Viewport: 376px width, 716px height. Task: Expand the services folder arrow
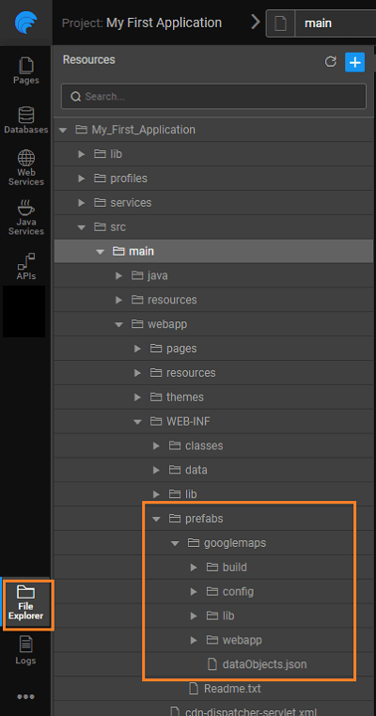click(82, 202)
